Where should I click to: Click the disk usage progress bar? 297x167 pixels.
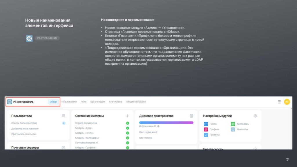tap(166, 123)
